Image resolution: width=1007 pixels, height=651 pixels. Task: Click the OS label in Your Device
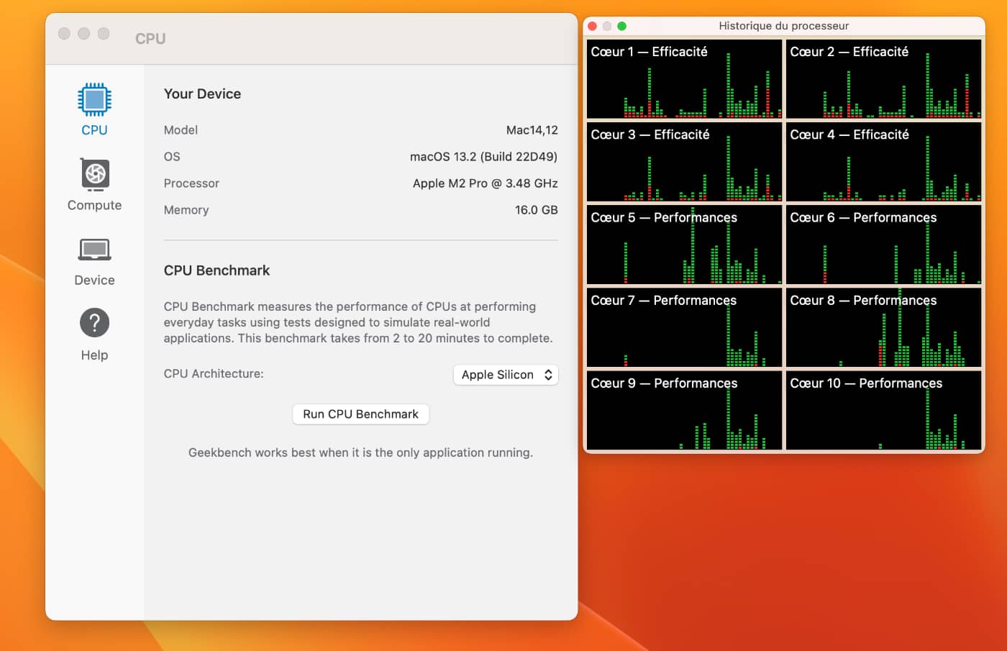point(172,157)
